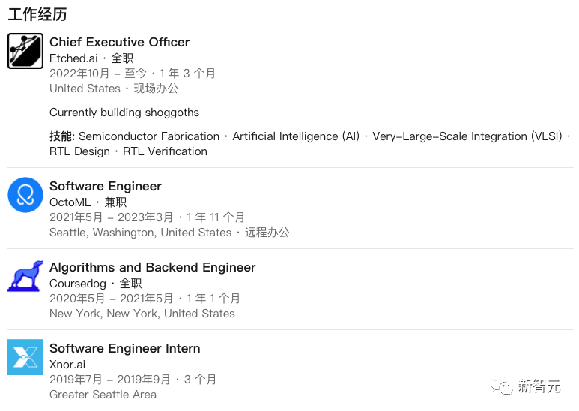This screenshot has height=411, width=579.
Task: Click the Etched.ai company name
Action: [x=73, y=58]
